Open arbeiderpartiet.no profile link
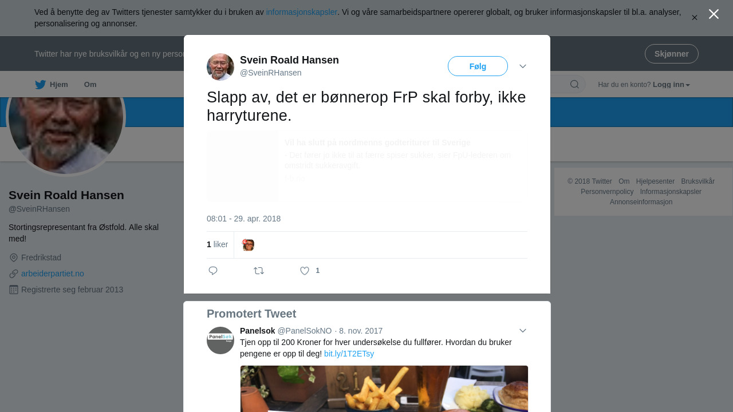The height and width of the screenshot is (412, 733). [53, 274]
